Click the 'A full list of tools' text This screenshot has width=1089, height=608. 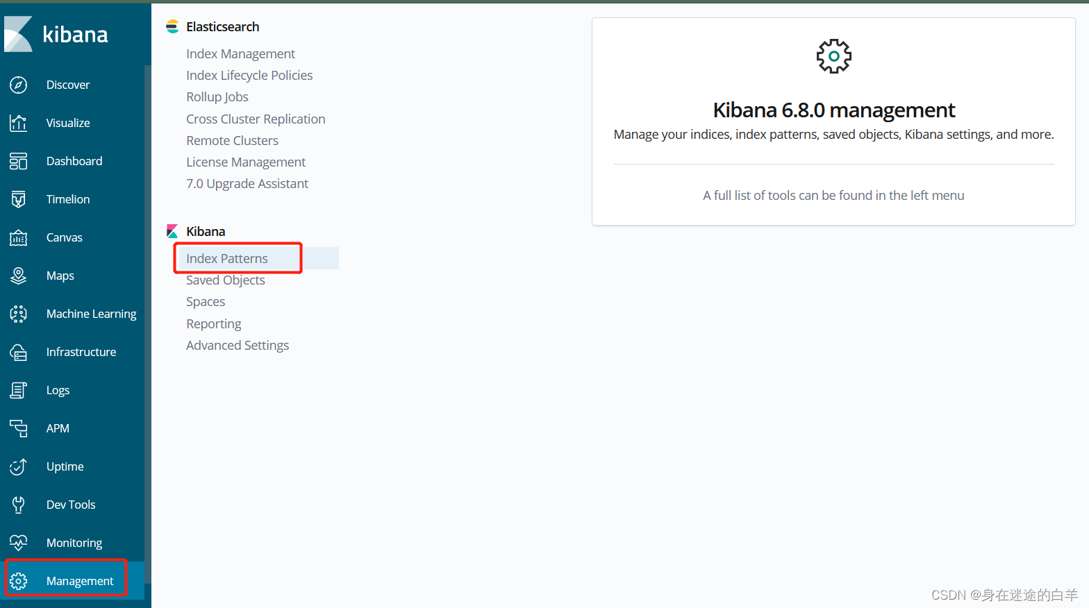833,195
